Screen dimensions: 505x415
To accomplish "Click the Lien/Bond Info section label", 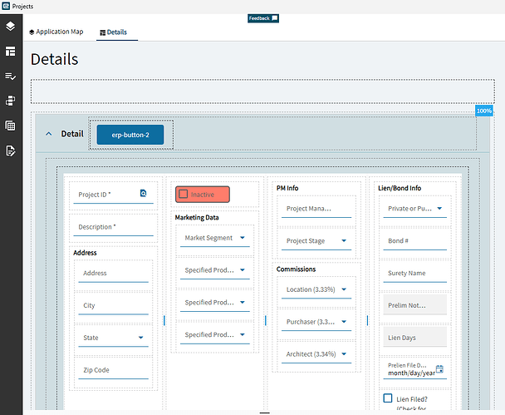I will click(400, 188).
